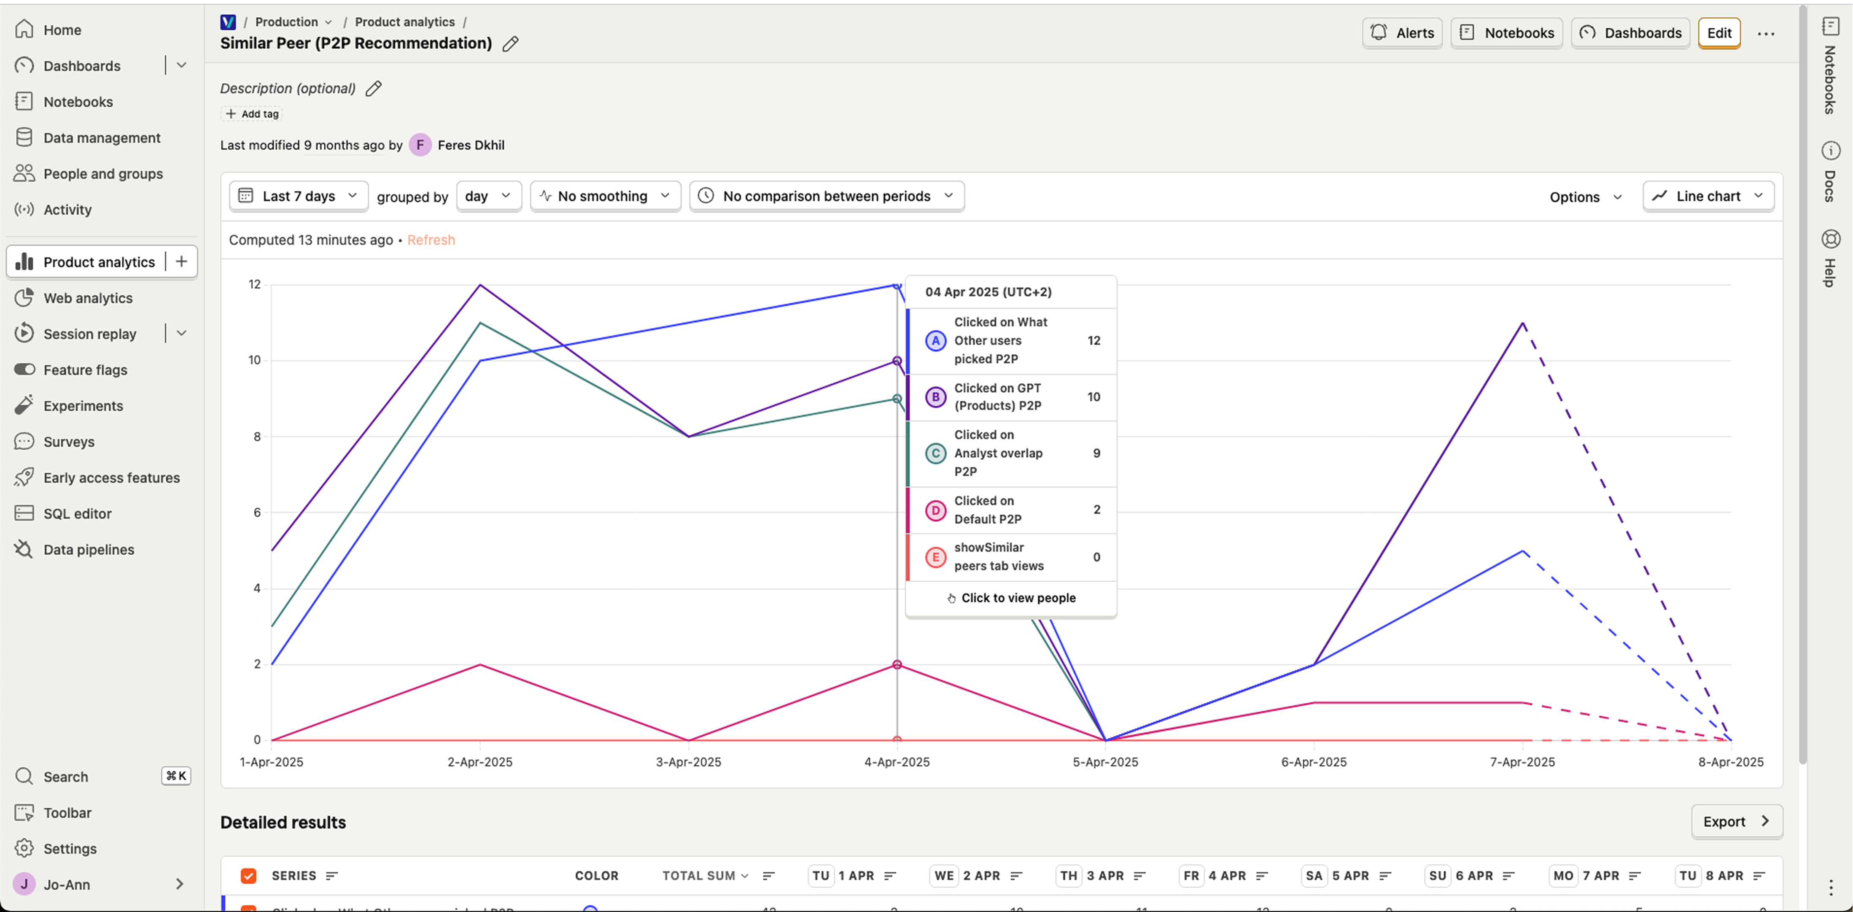
Task: Click the Export button
Action: tap(1736, 821)
